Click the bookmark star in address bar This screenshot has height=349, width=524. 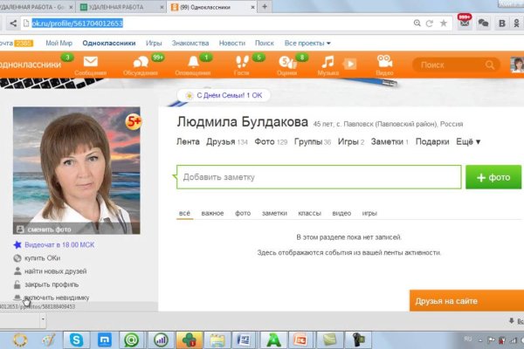pos(444,23)
